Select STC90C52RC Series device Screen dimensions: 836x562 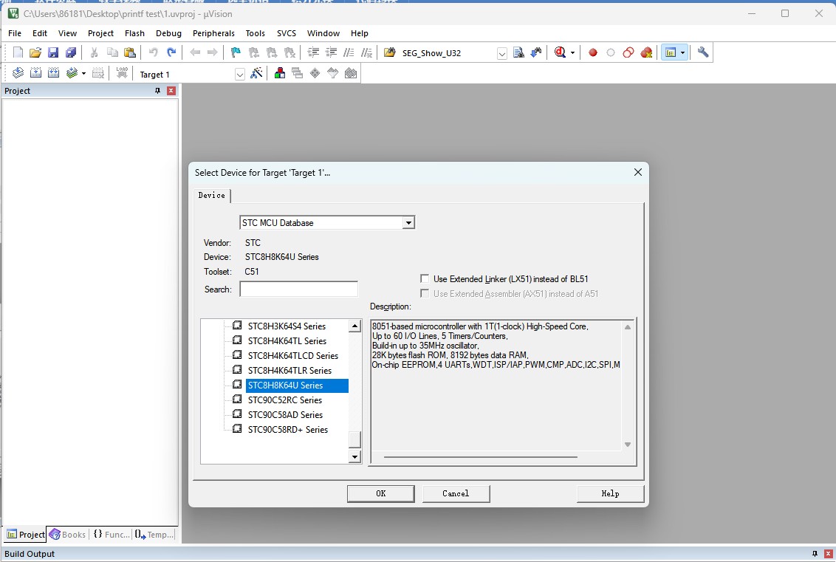(285, 400)
